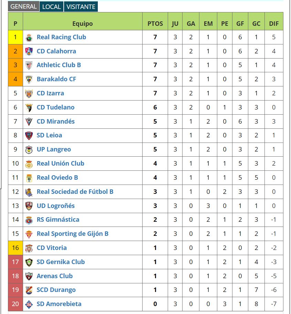Click the PTOS column header
Screen dimensions: 291x314
155,24
